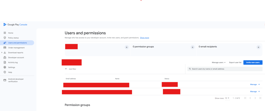Click Add filter in the users table
The image size is (265, 111).
click(x=72, y=69)
